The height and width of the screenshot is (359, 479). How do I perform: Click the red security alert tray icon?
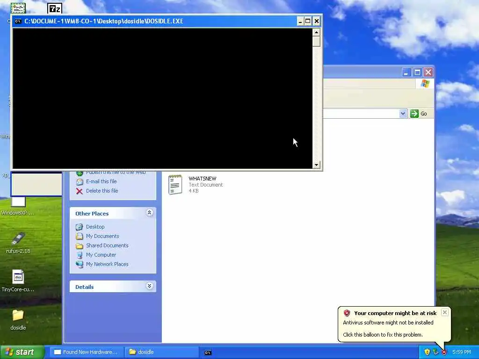[444, 352]
